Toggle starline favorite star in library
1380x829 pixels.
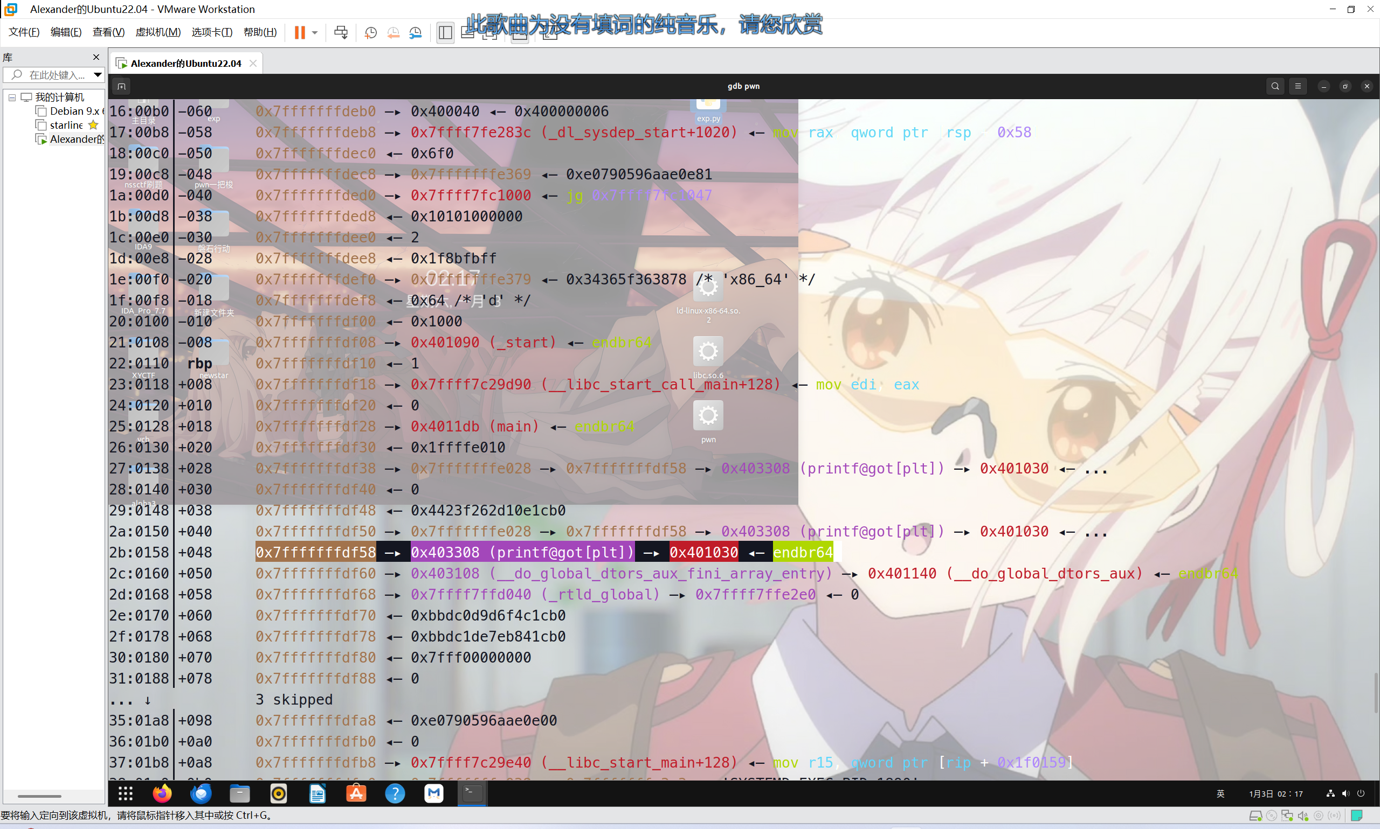click(93, 125)
